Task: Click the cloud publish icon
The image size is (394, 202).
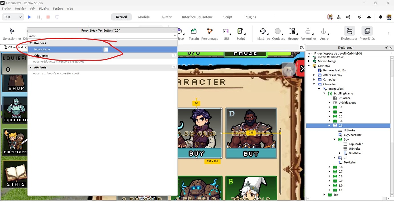Action: 369,17
